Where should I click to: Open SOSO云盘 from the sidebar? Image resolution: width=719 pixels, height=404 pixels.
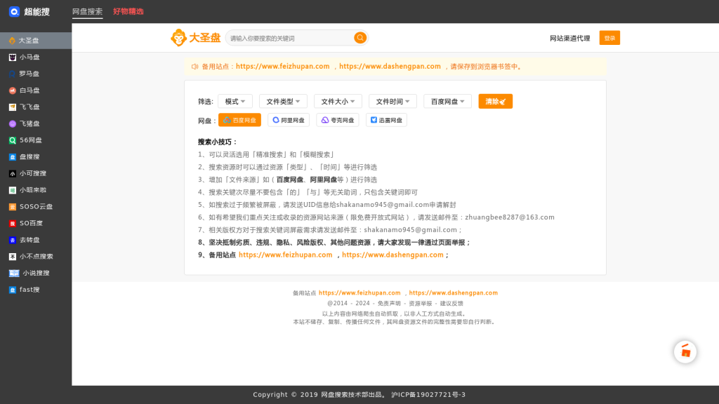pyautogui.click(x=36, y=207)
